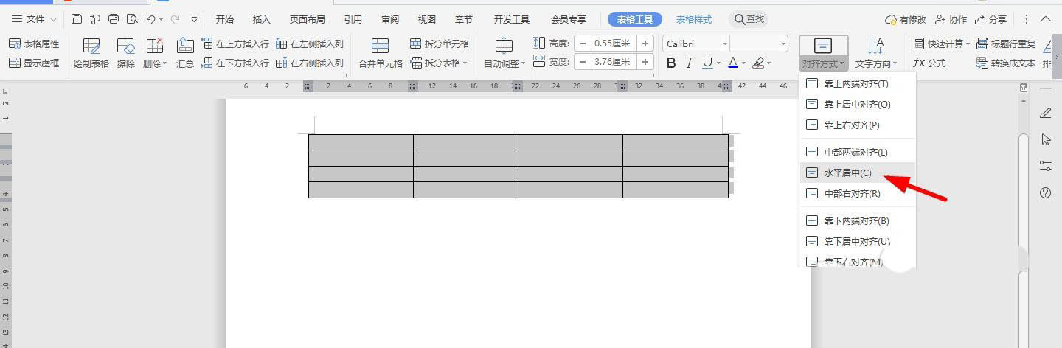Insert a column left with 在左侧插入列
The height and width of the screenshot is (348, 1062).
pos(310,44)
